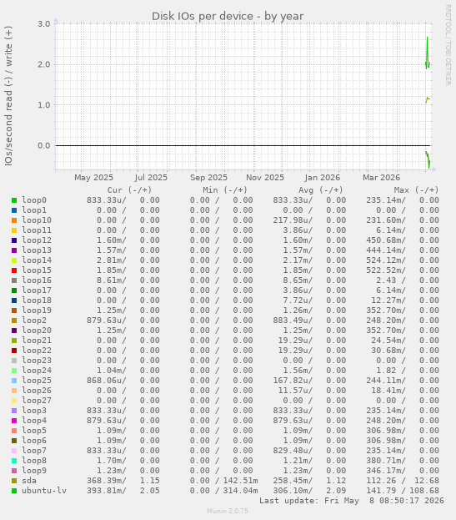
Task: Click loop24 max value '1.82'
Action: point(386,371)
